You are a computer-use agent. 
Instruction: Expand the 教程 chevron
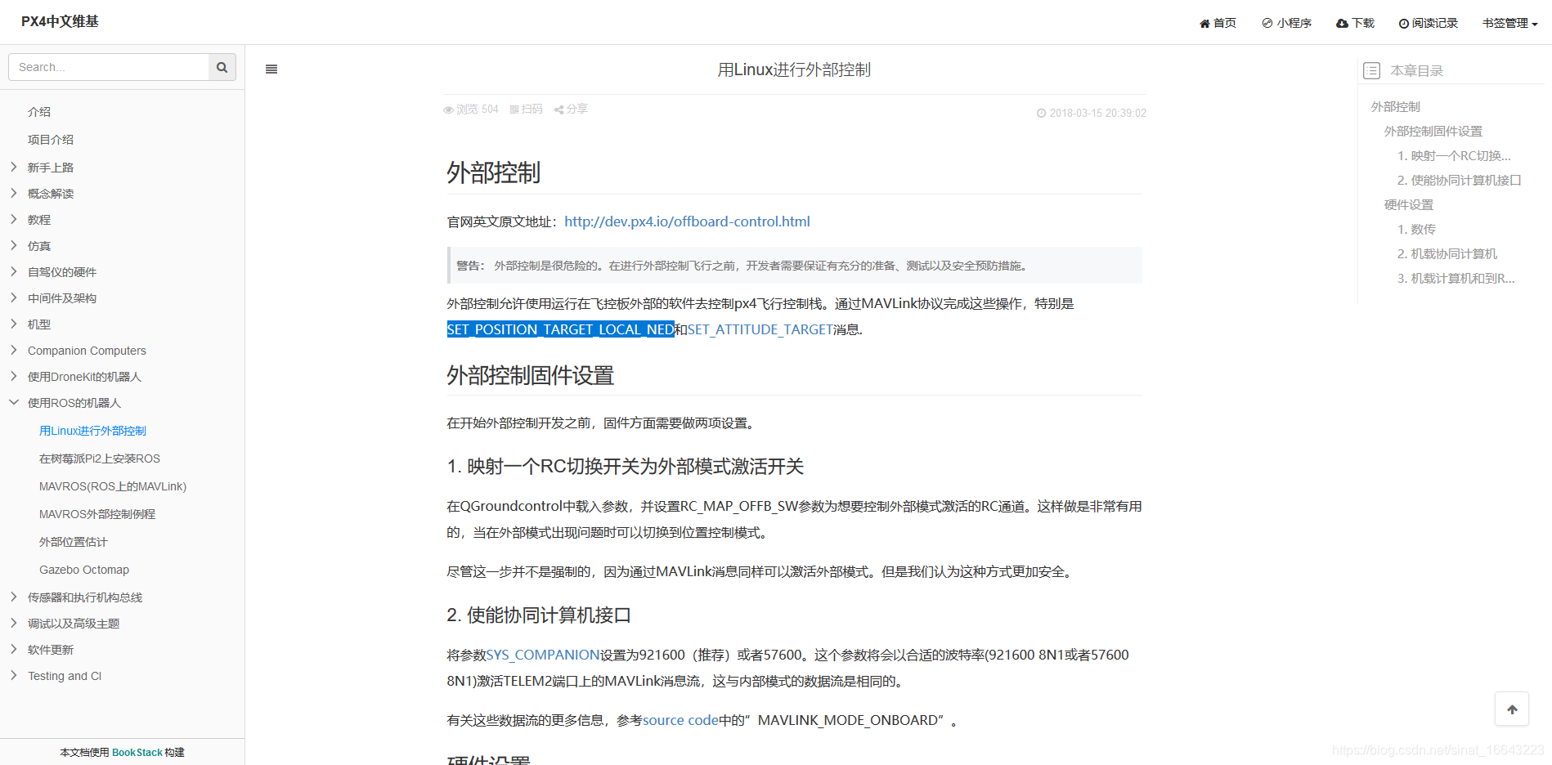coord(14,219)
